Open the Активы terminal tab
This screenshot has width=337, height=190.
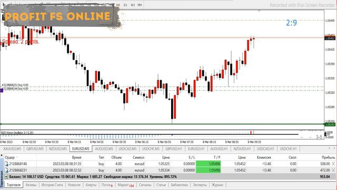click(x=31, y=185)
